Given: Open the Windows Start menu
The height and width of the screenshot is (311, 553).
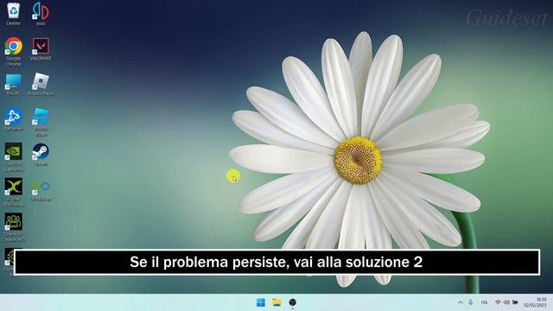Looking at the screenshot, I should click(x=261, y=302).
